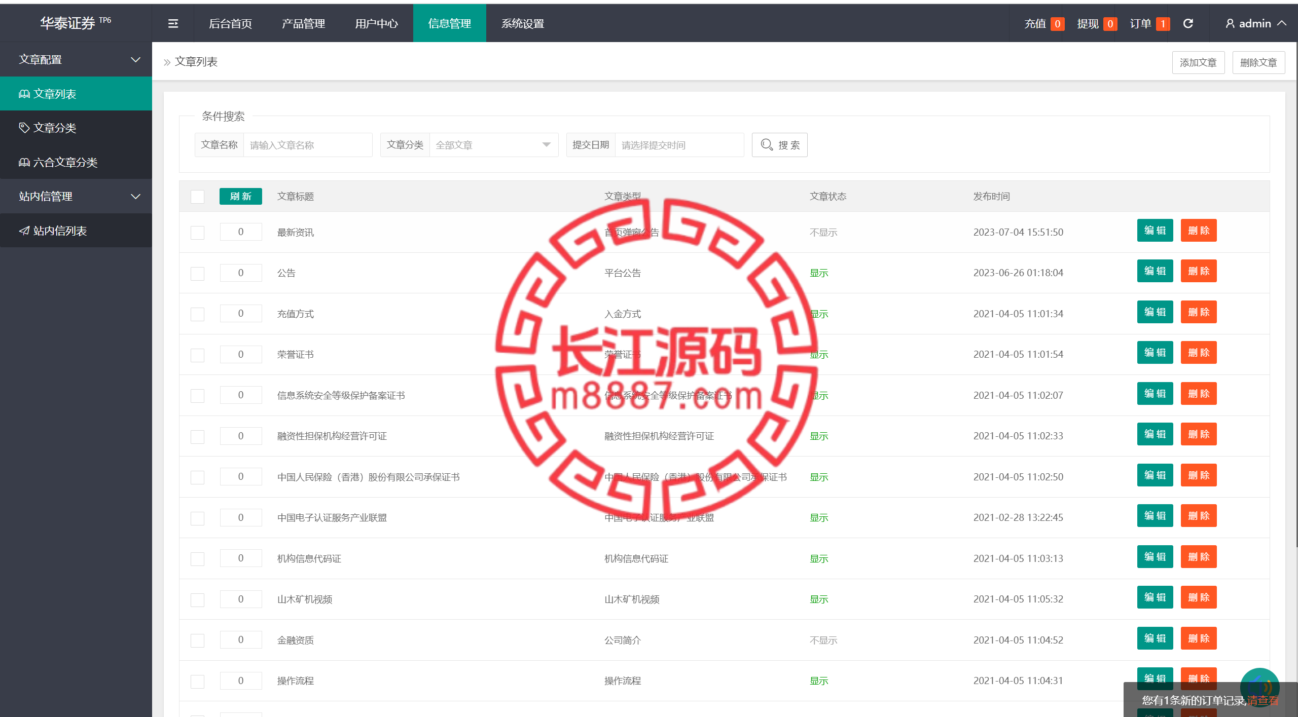Click the 充值 notification label
The width and height of the screenshot is (1298, 717).
click(x=1035, y=24)
